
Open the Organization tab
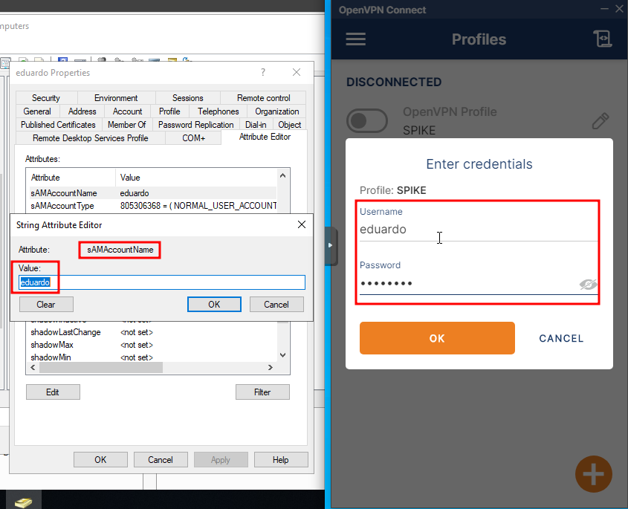277,111
